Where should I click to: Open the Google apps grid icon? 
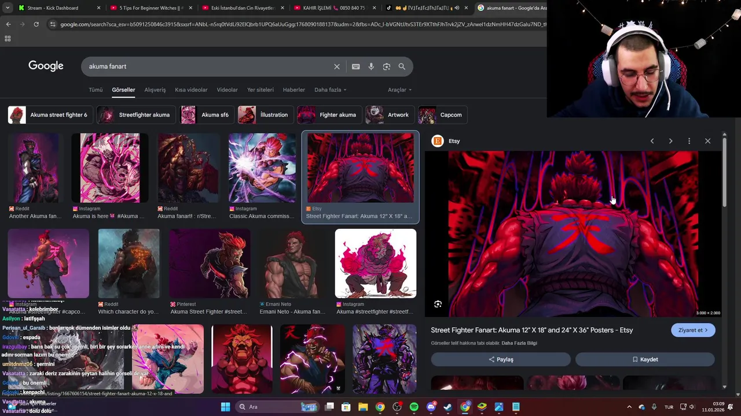[x=8, y=39]
